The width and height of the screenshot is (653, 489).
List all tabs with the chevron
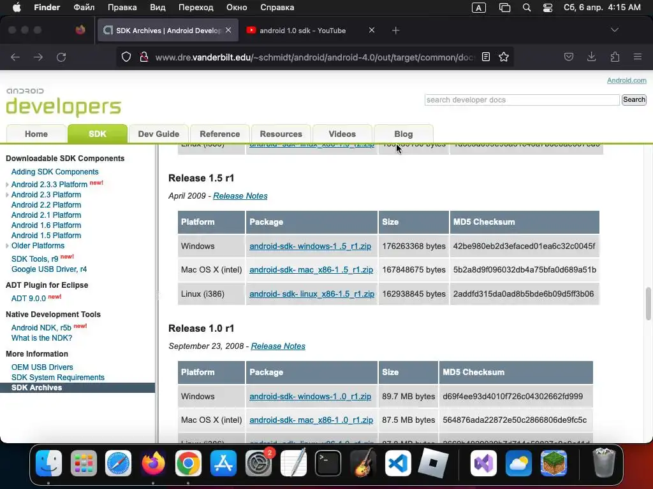coord(615,30)
